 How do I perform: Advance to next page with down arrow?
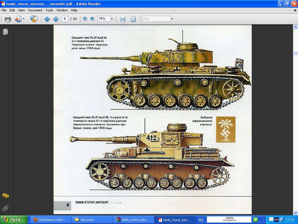(x=56, y=19)
